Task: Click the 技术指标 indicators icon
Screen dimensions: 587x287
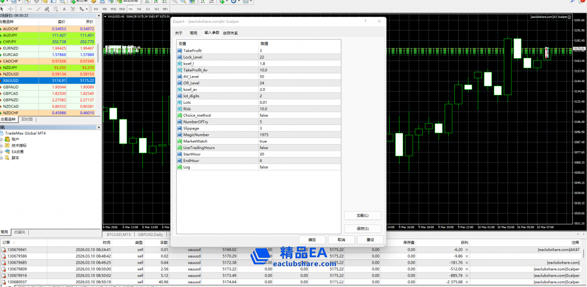Action: point(8,146)
